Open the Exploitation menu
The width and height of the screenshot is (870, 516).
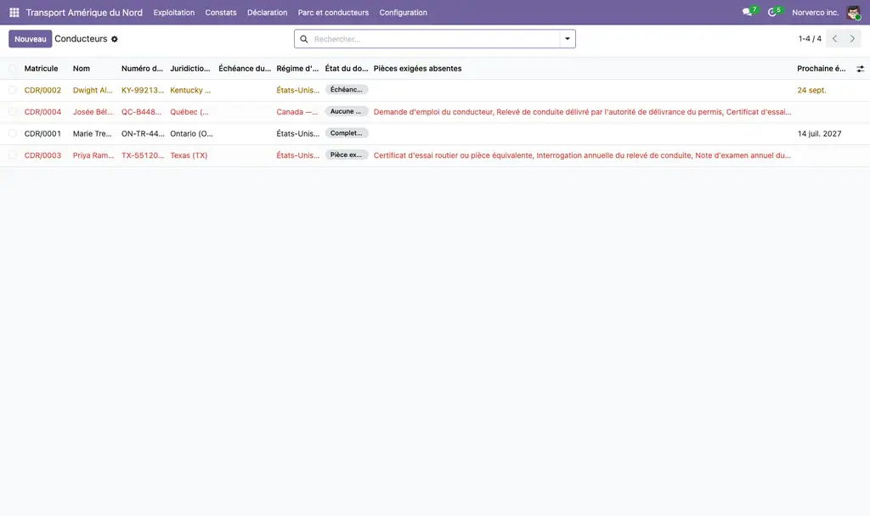click(173, 12)
